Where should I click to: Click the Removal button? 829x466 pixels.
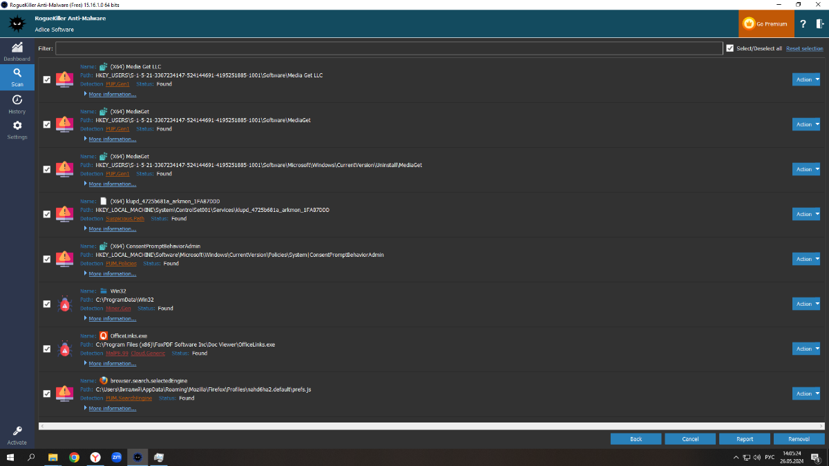coord(799,439)
